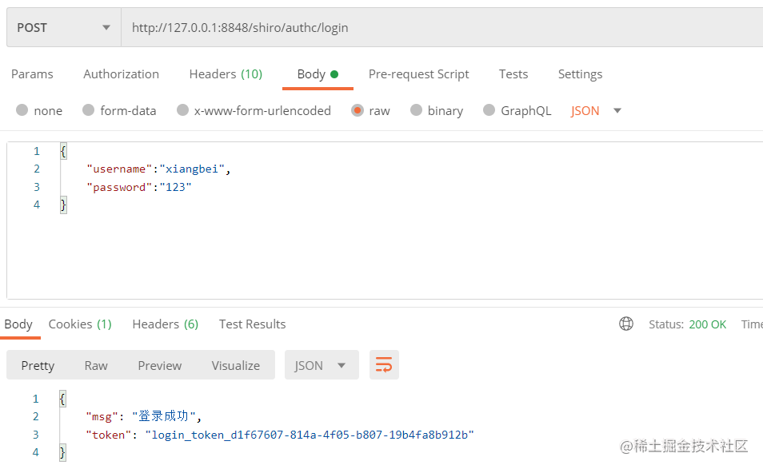This screenshot has width=763, height=469.
Task: Select the Pretty response view
Action: [38, 365]
